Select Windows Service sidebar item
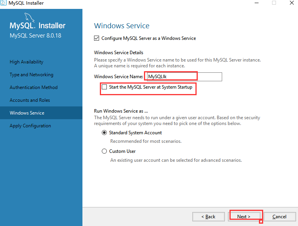The height and width of the screenshot is (226, 298). coord(41,113)
